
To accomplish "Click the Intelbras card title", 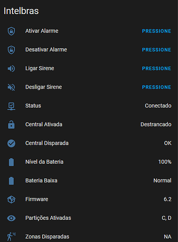I will 21,11.
